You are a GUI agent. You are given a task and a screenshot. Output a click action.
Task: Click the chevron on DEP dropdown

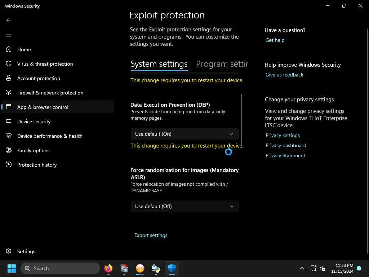pos(232,134)
